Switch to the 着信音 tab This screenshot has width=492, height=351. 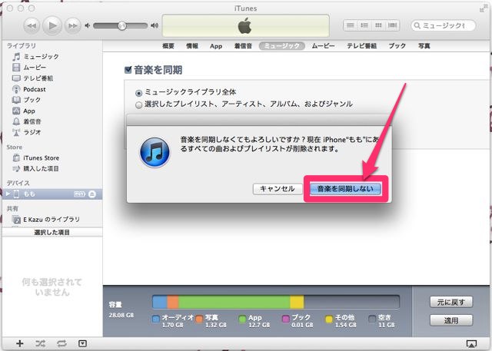click(x=243, y=46)
